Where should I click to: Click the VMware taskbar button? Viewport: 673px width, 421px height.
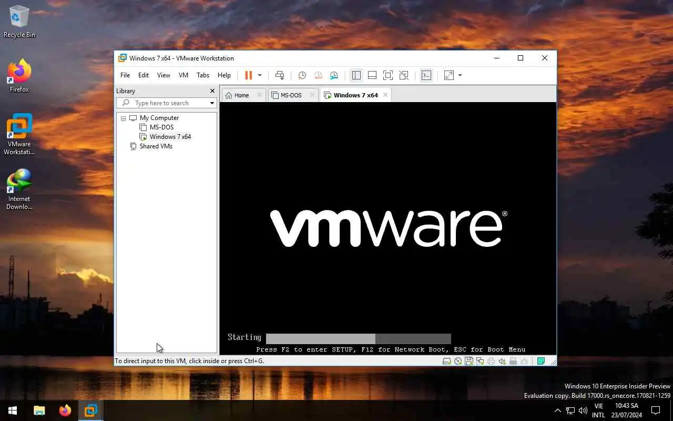pyautogui.click(x=91, y=410)
